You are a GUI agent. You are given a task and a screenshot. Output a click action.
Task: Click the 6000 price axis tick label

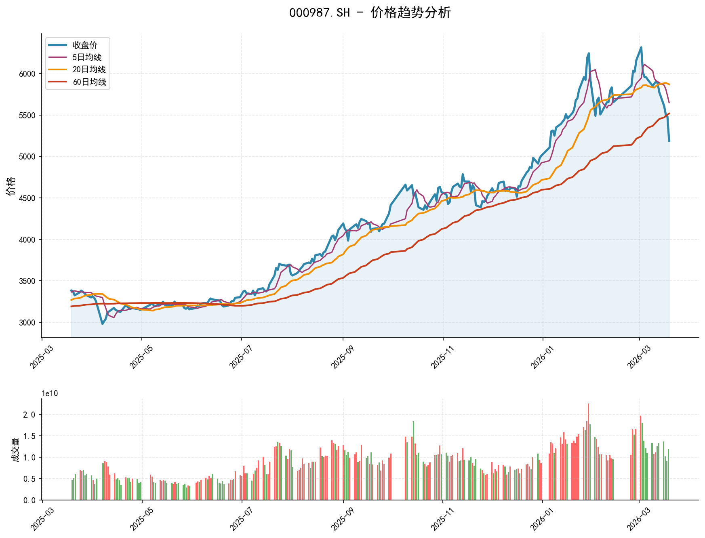click(x=27, y=74)
